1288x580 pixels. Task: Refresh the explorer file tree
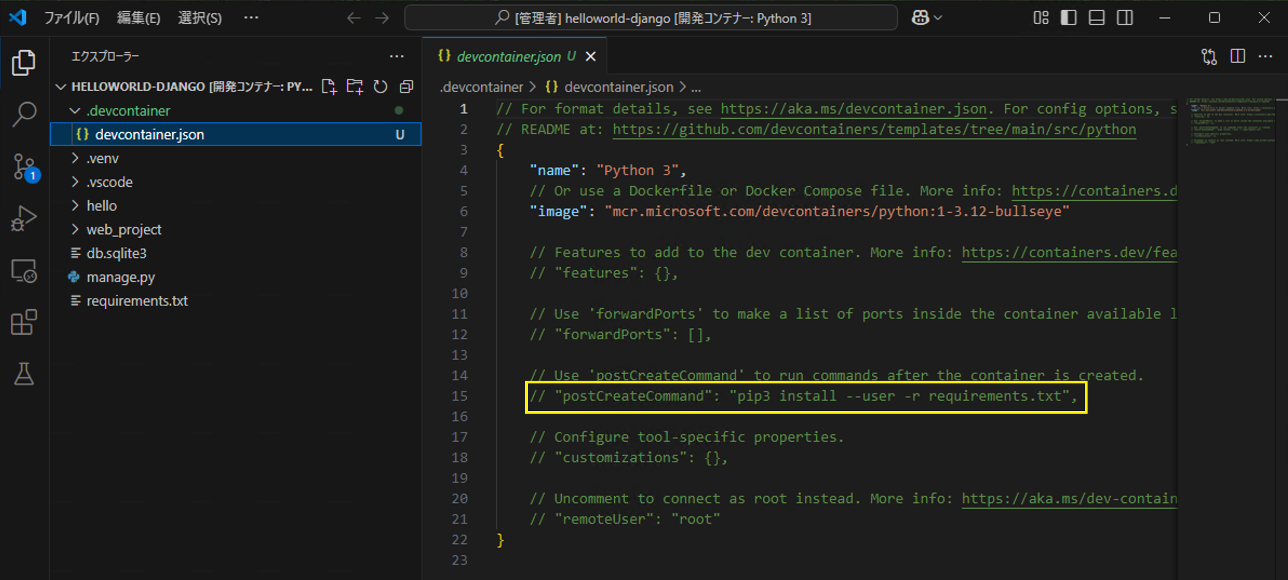tap(380, 86)
